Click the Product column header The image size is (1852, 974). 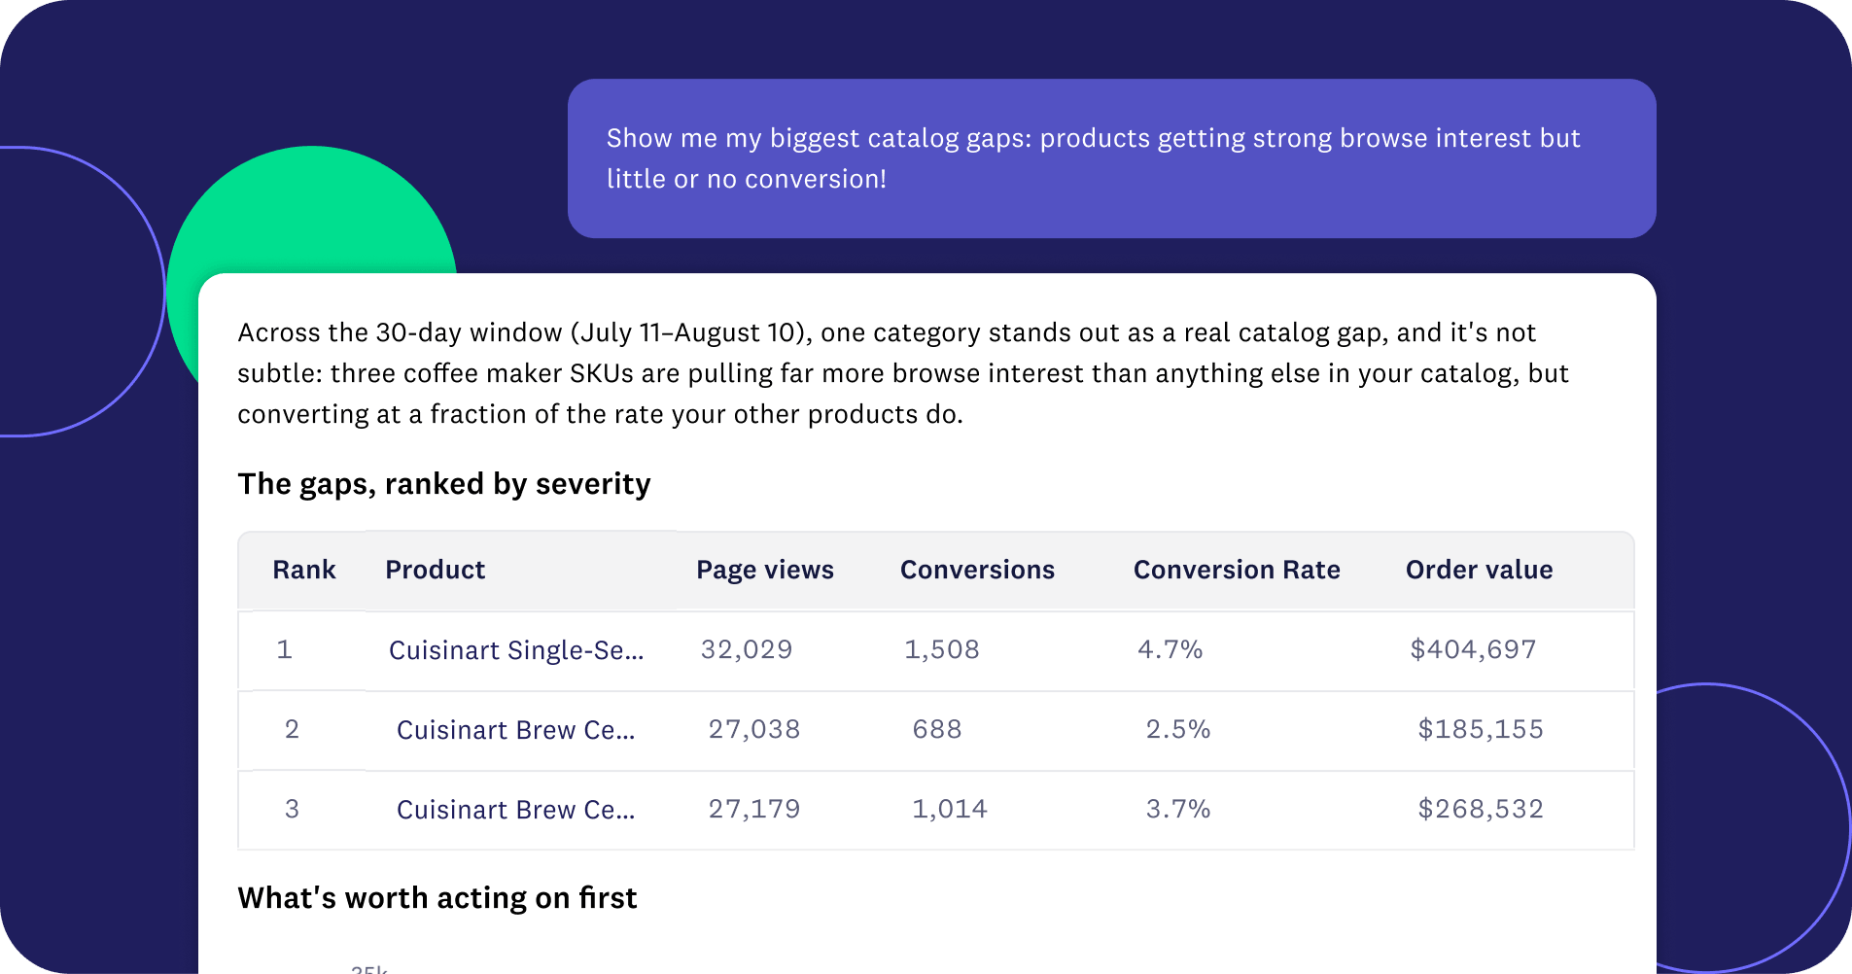(x=435, y=570)
